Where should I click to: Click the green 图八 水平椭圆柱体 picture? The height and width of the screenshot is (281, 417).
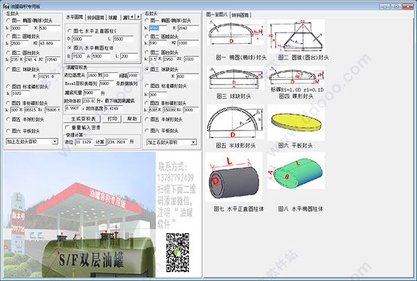[296, 171]
